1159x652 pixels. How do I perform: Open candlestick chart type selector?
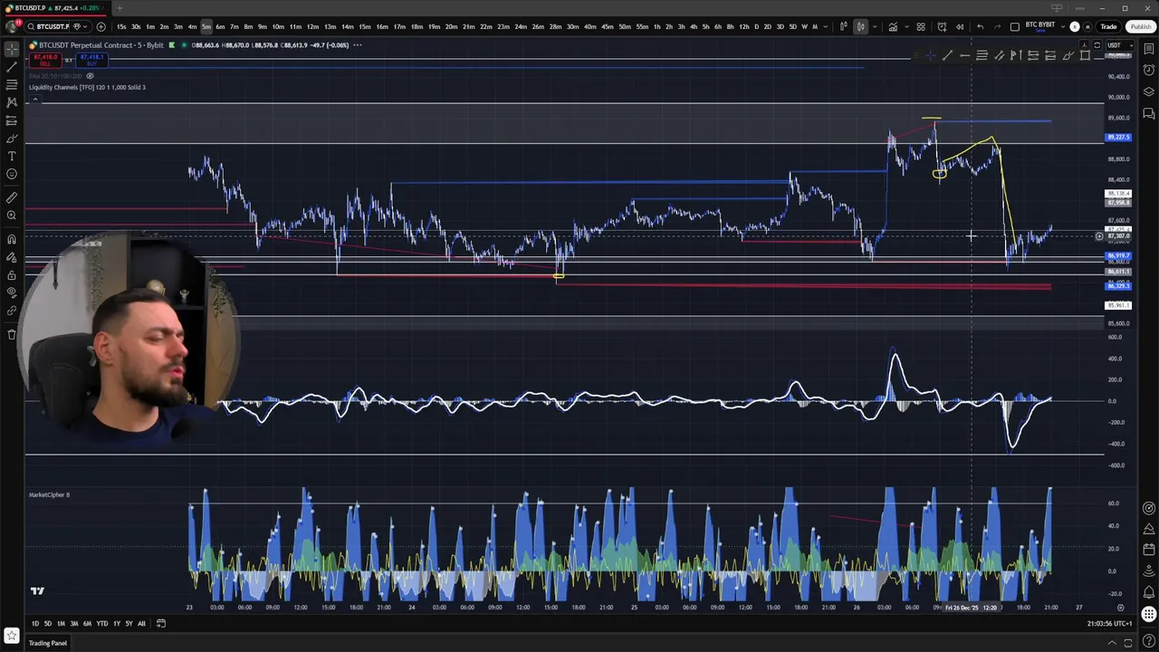coord(860,26)
